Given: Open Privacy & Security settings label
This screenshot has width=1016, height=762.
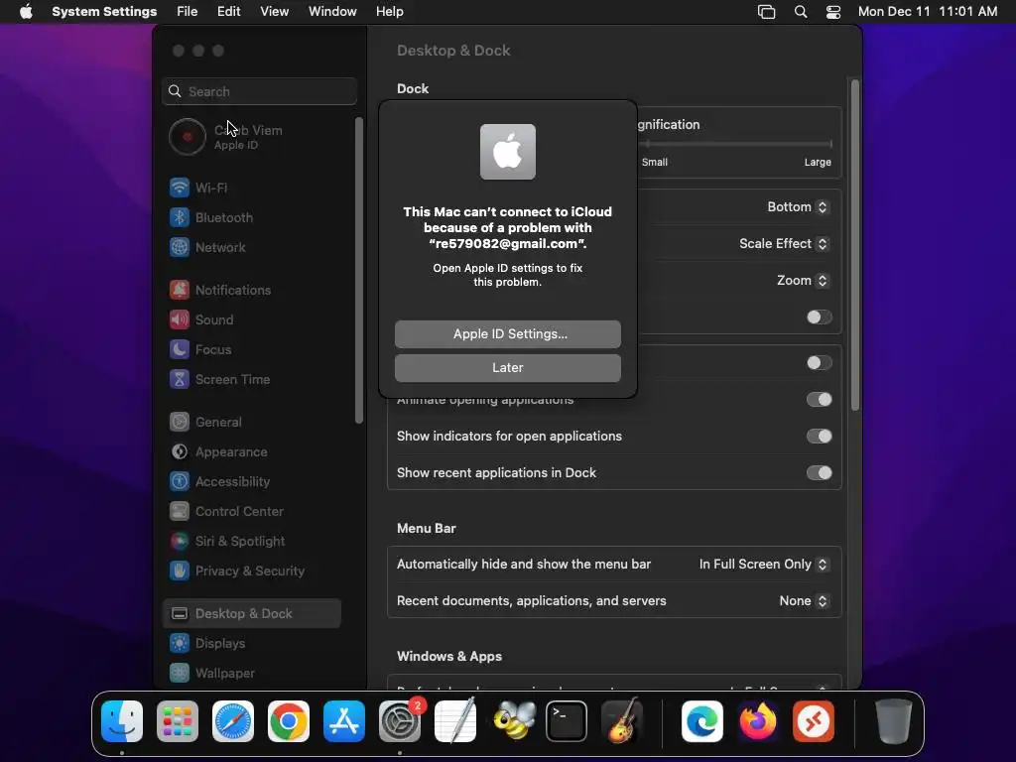Looking at the screenshot, I should point(250,571).
